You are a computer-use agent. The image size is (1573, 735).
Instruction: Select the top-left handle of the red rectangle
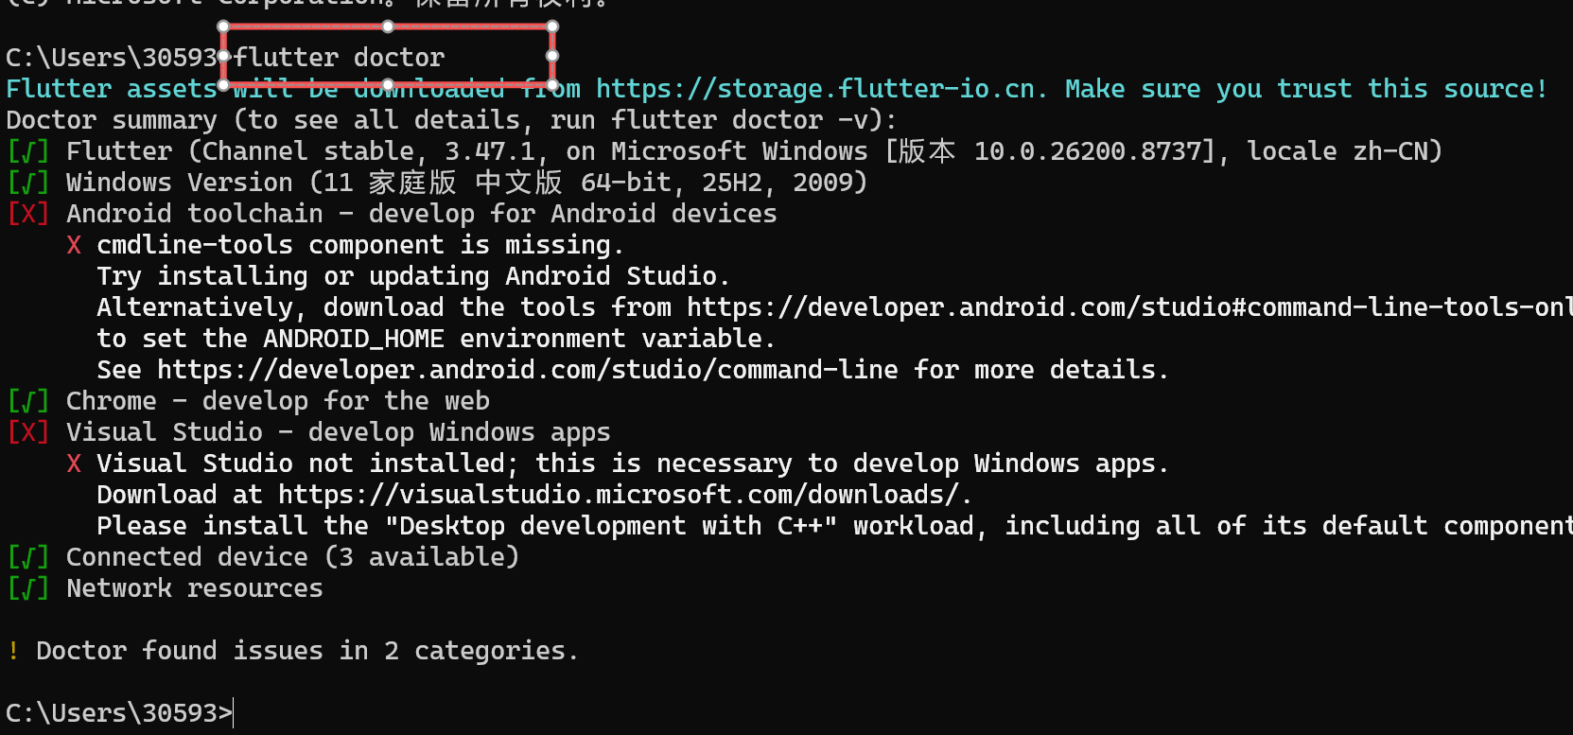tap(224, 26)
